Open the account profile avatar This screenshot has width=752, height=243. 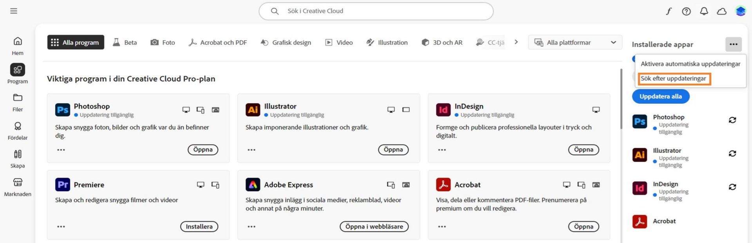tap(740, 11)
